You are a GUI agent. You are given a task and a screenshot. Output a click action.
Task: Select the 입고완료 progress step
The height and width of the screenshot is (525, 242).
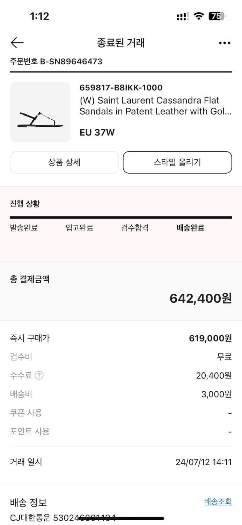coord(79,228)
